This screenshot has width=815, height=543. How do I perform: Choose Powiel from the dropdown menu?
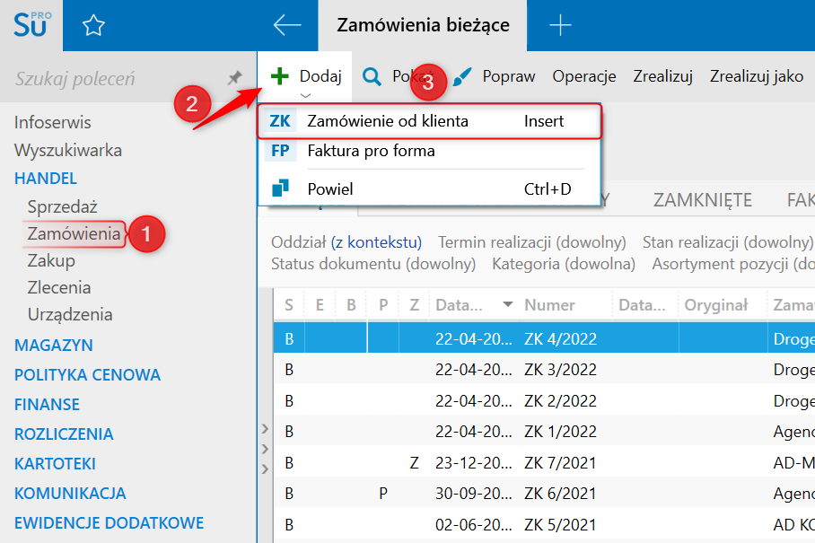pyautogui.click(x=330, y=189)
